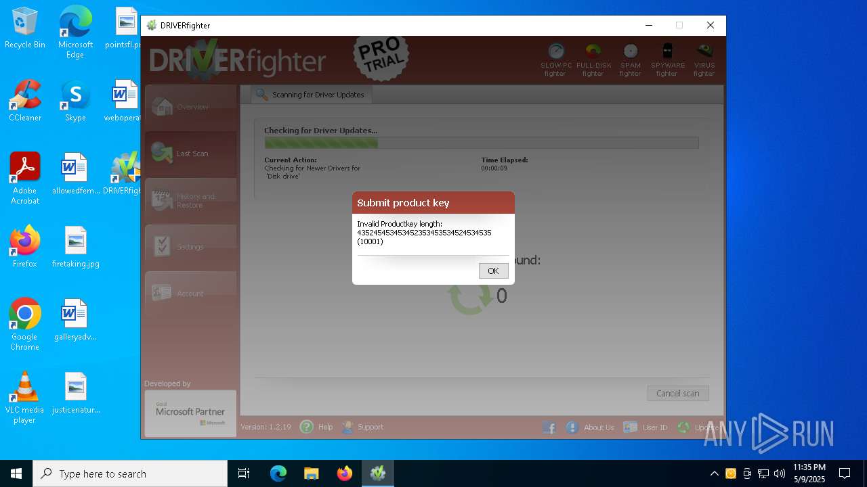Open Google Chrome desktop shortcut

pos(25,325)
